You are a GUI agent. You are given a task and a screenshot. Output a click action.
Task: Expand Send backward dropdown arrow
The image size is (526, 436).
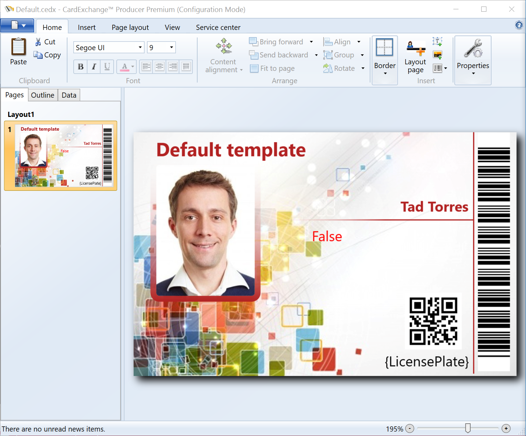[x=316, y=55]
